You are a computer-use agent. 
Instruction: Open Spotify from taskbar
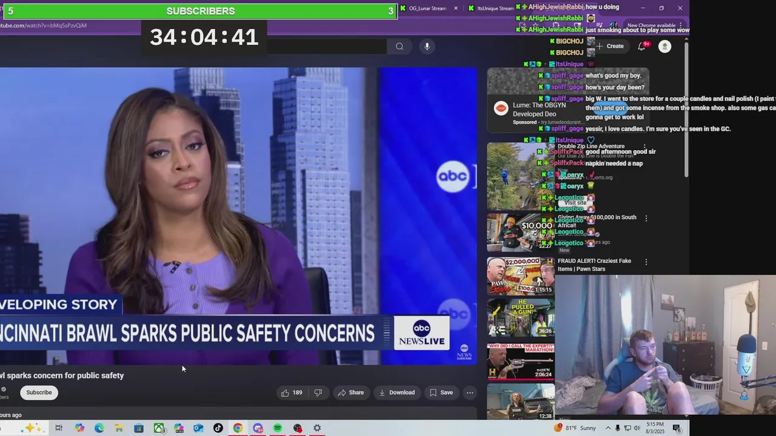[278, 428]
